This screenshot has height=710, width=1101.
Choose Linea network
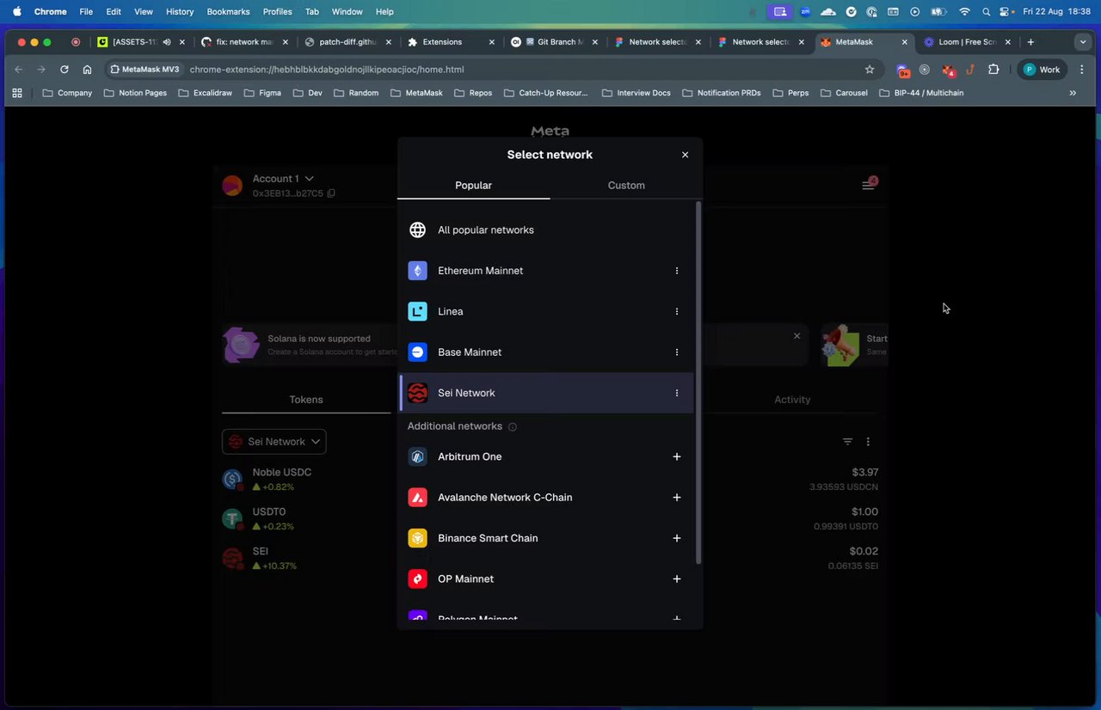click(x=546, y=311)
